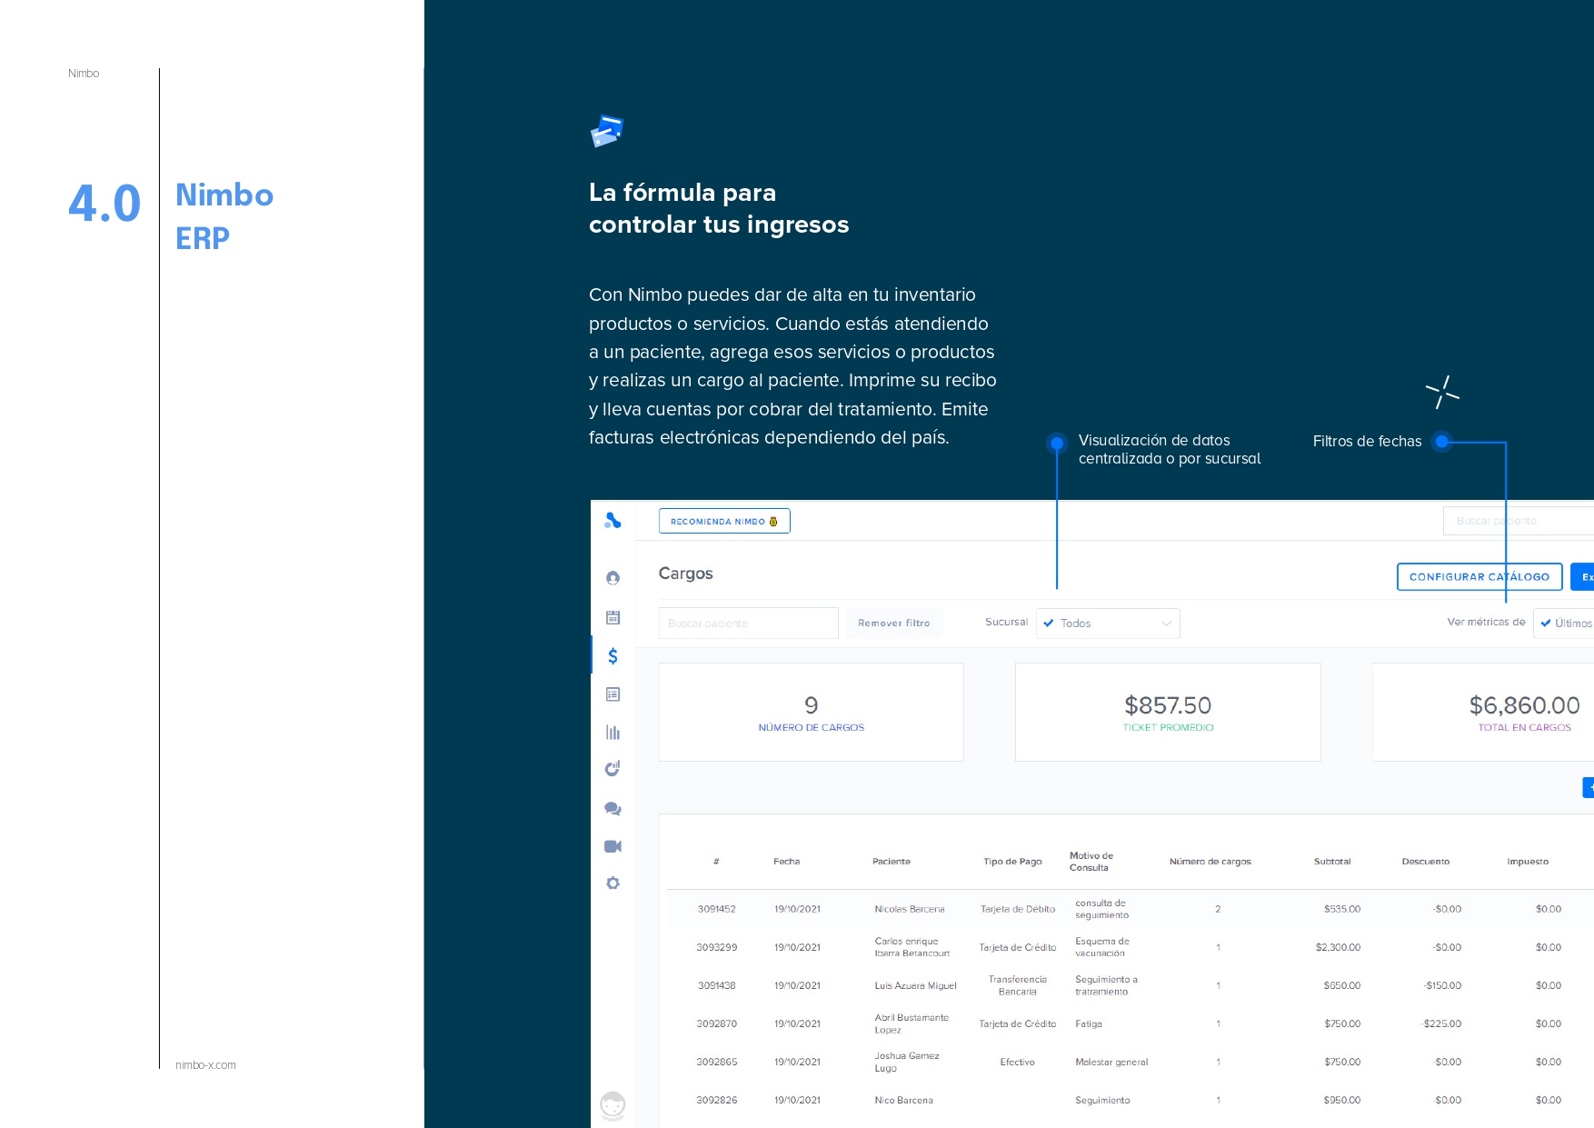Open the chat assistant avatar at bottom left
1594x1128 pixels.
(613, 1103)
